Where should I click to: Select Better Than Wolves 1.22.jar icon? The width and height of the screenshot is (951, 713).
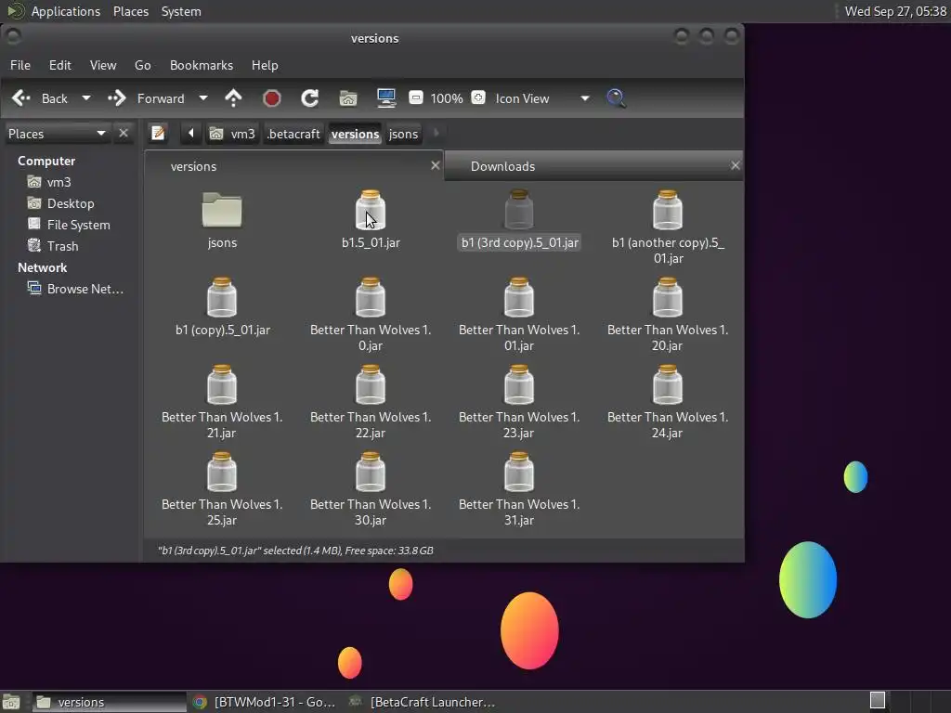coord(371,384)
